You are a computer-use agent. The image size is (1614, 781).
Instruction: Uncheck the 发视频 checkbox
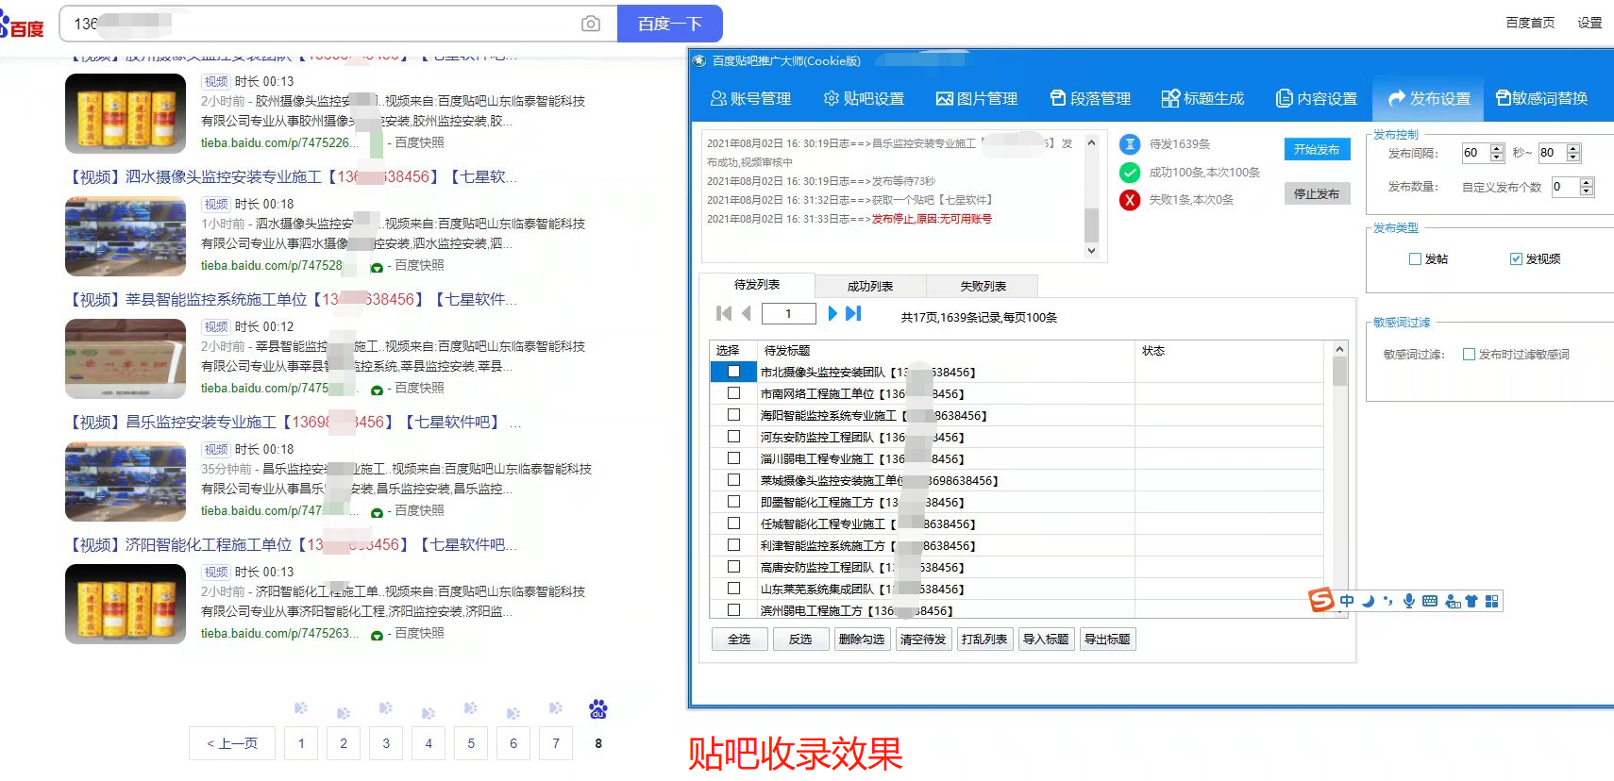(x=1516, y=258)
